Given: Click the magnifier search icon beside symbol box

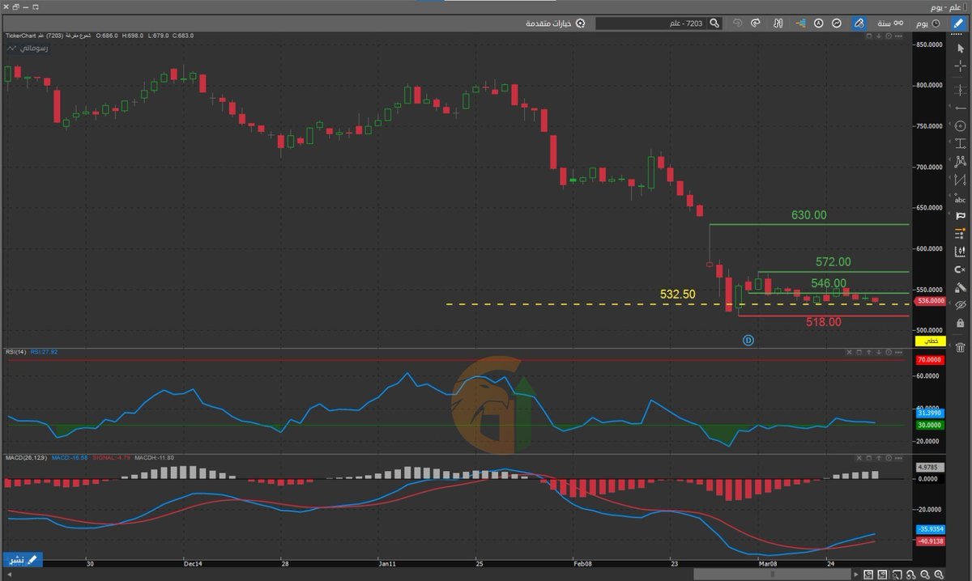Looking at the screenshot, I should [714, 23].
